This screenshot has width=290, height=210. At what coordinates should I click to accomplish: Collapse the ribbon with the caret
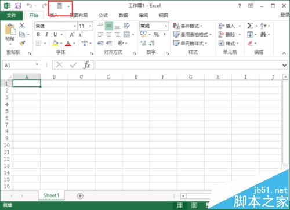click(284, 53)
